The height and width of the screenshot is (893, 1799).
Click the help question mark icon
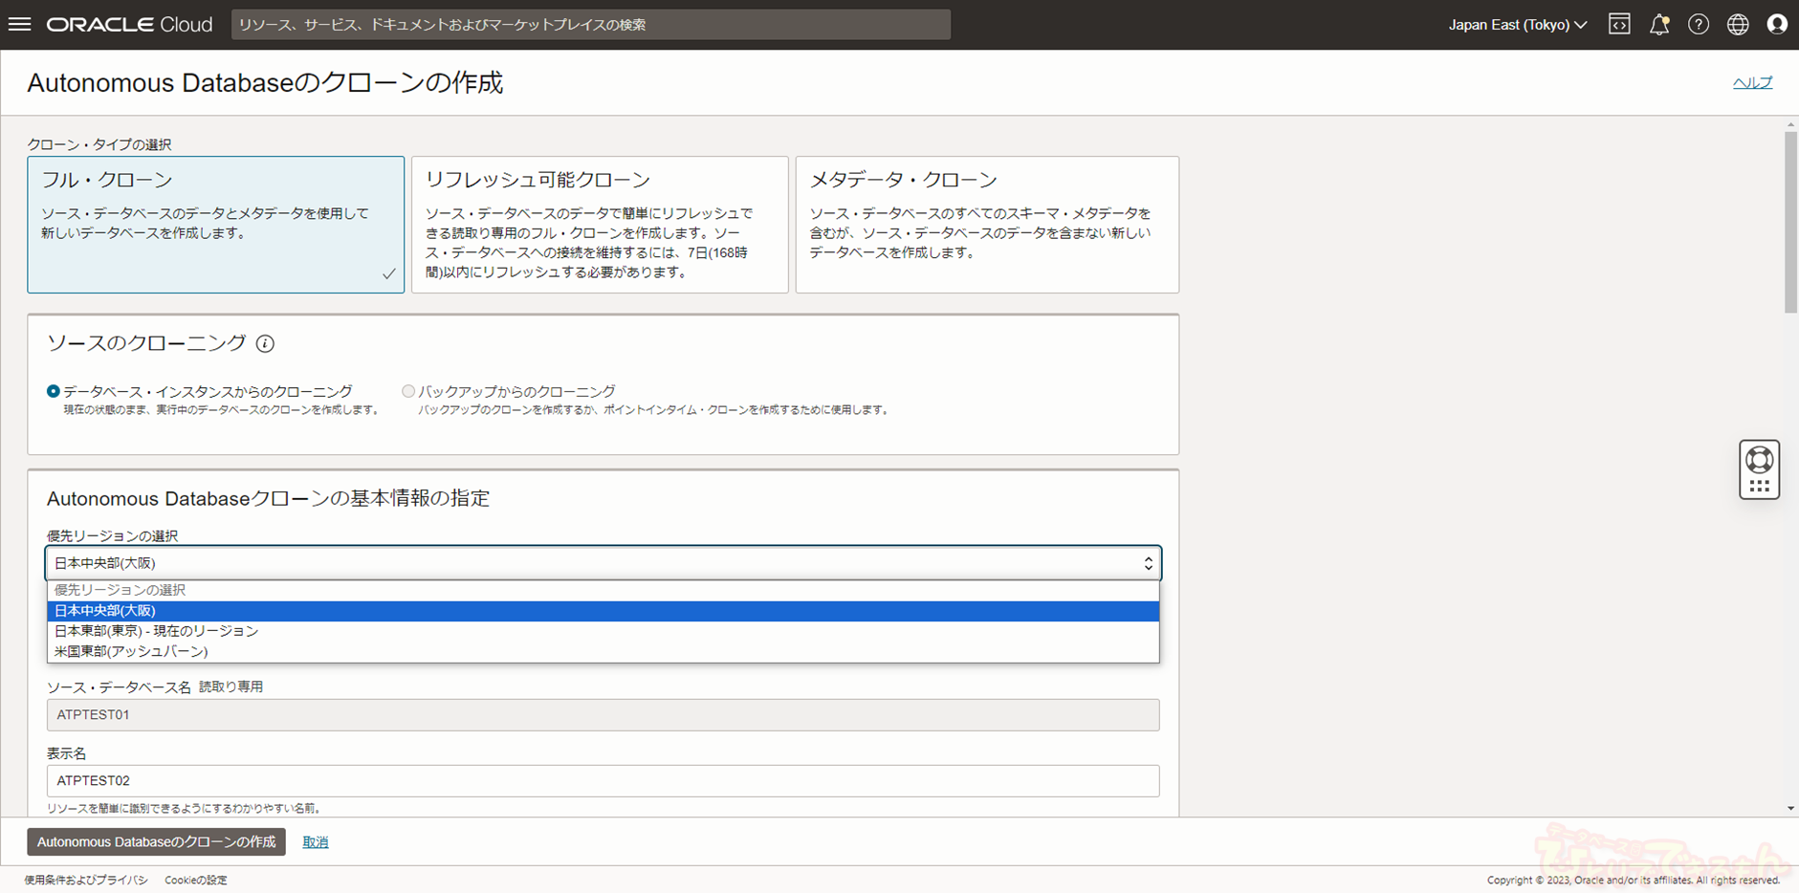1699,25
